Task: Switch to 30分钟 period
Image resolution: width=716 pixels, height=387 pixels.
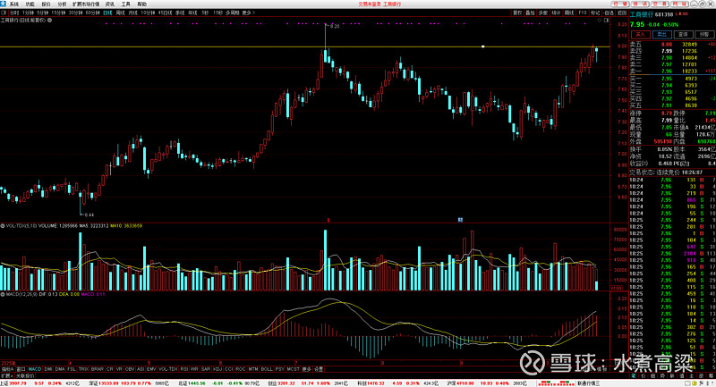Action: point(76,13)
